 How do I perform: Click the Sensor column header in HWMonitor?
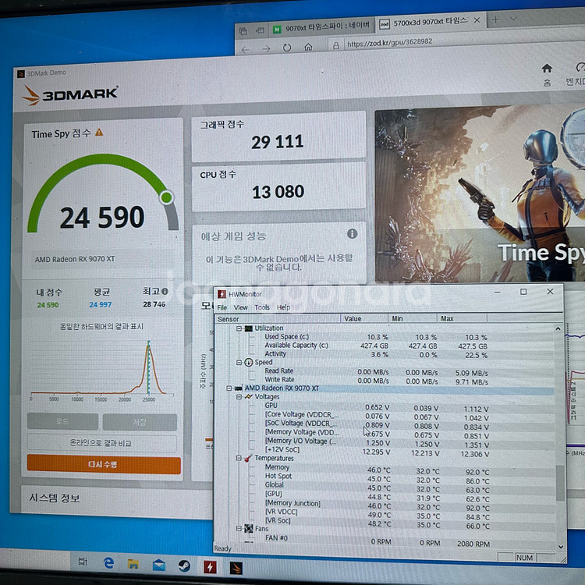tap(277, 319)
